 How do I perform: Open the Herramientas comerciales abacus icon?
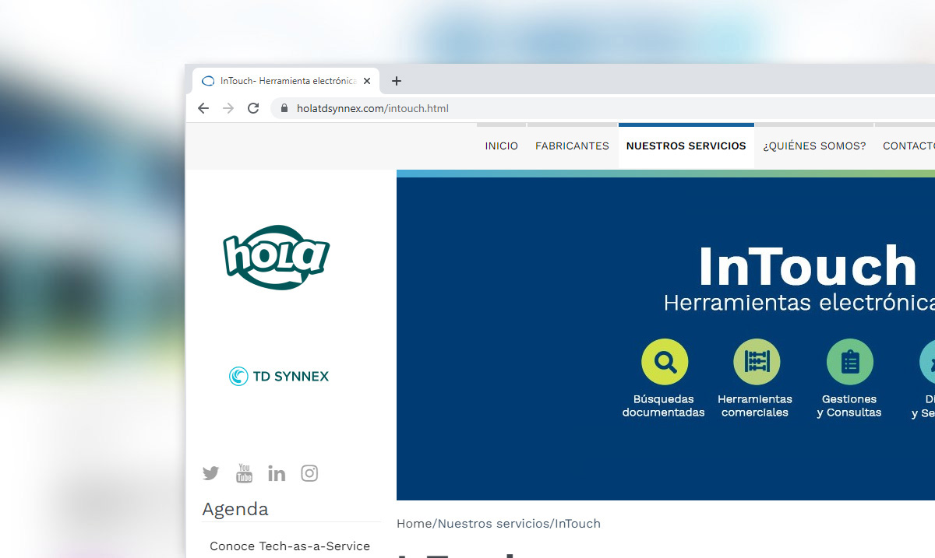[x=756, y=362]
